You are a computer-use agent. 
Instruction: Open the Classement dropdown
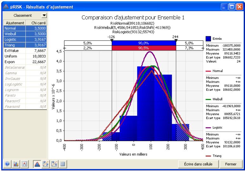coord(44,15)
